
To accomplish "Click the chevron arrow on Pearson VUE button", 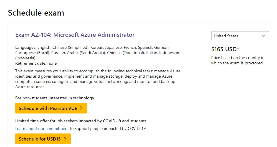I will coord(81,108).
